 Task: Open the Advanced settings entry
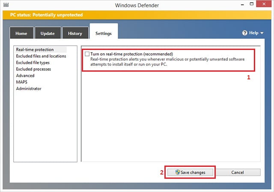pos(25,76)
